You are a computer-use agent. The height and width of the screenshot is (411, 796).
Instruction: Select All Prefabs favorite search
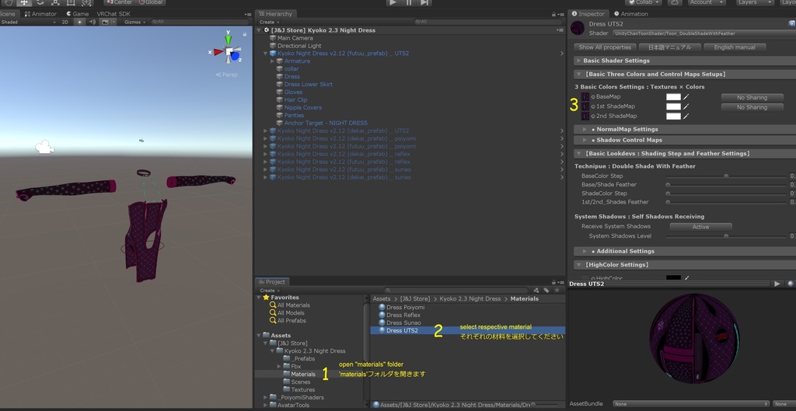(292, 321)
